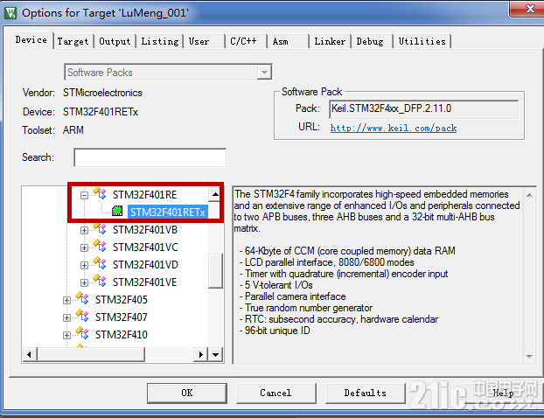Confirm with the OK button
This screenshot has width=544, height=418.
(187, 393)
